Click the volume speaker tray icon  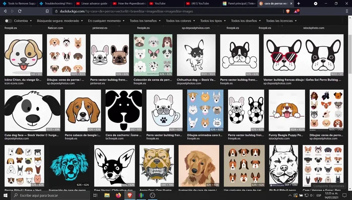point(312,195)
